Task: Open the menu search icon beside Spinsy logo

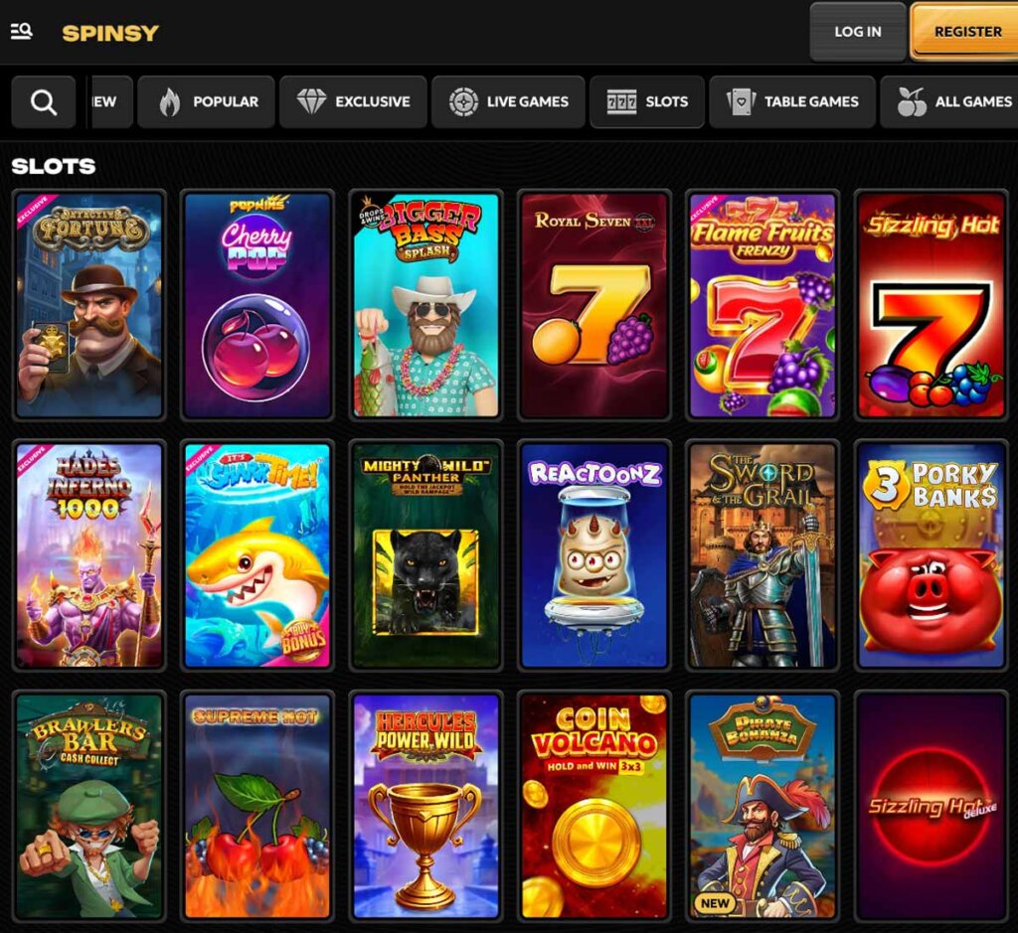Action: tap(22, 31)
